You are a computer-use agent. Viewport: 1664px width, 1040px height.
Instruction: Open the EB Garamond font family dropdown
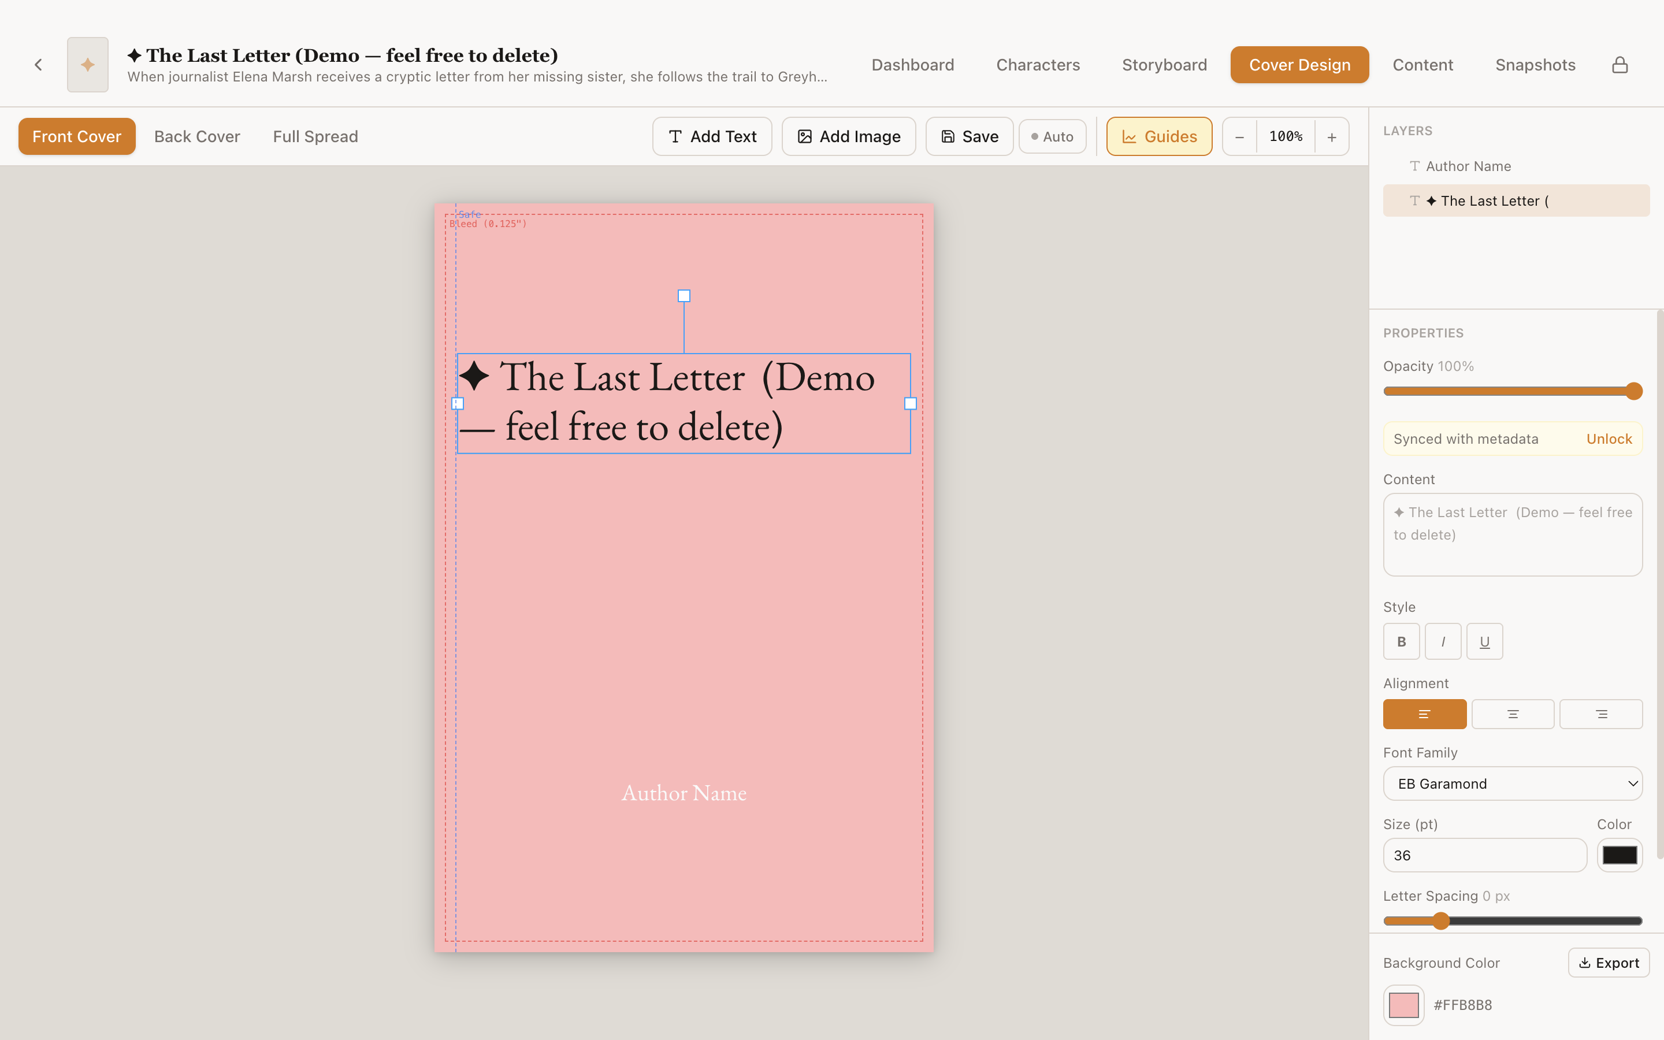[x=1512, y=783]
